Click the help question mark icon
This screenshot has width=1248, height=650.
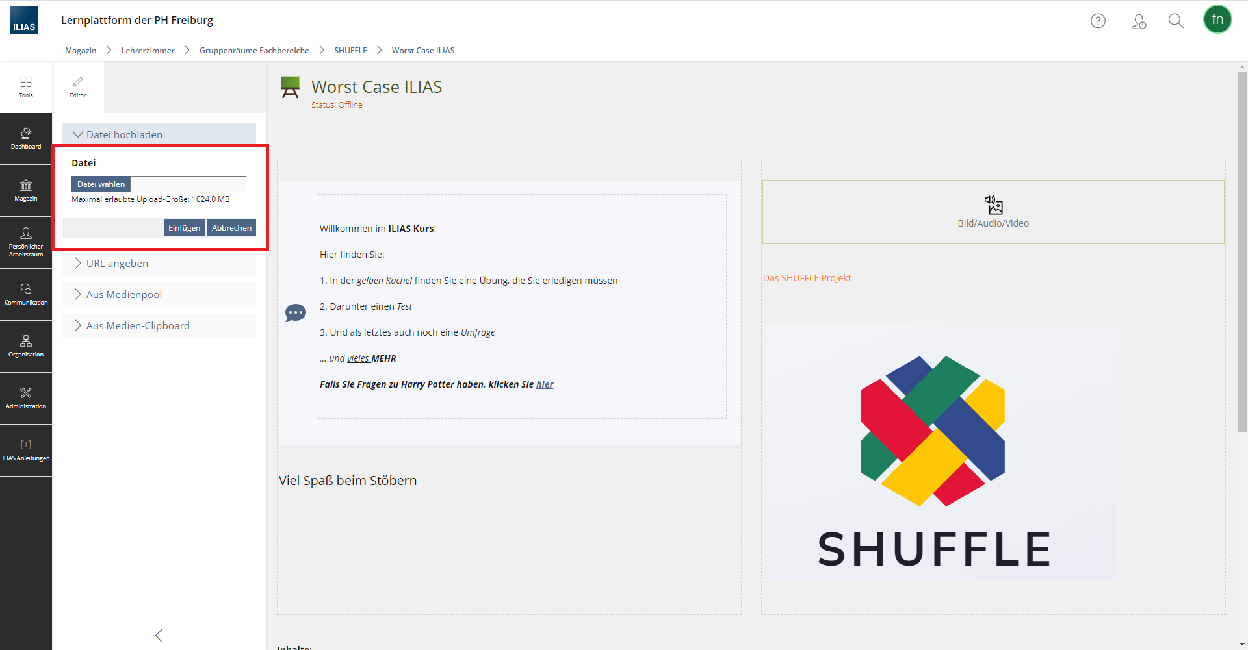point(1098,21)
